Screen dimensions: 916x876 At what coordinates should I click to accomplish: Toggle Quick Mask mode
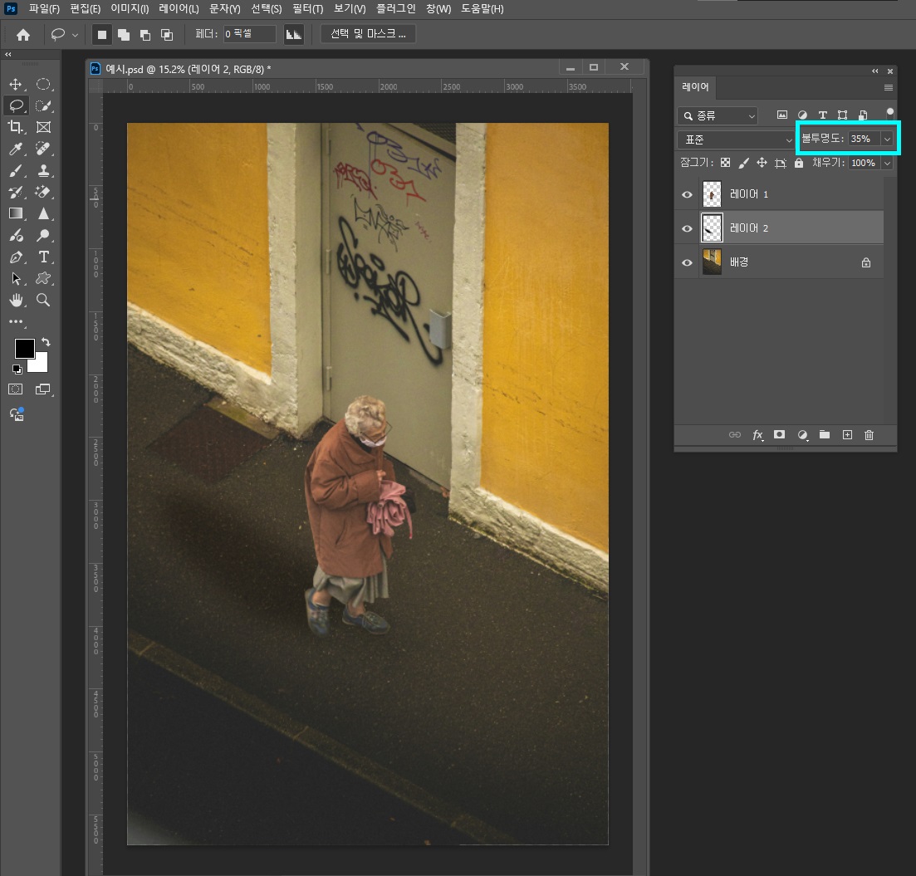[x=16, y=389]
